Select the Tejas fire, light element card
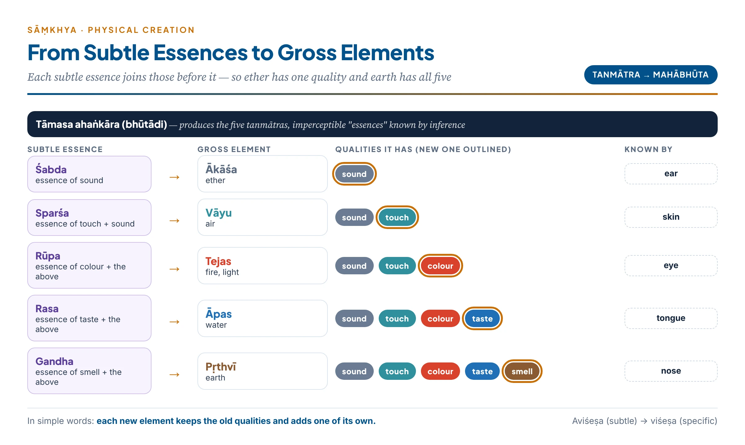This screenshot has width=745, height=445. 263,266
